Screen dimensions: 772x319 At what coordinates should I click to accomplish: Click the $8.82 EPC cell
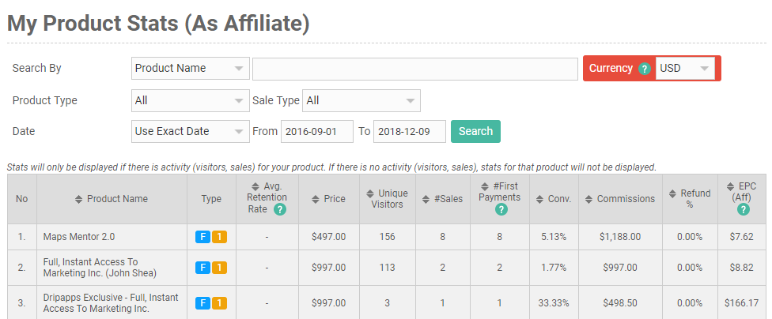741,268
